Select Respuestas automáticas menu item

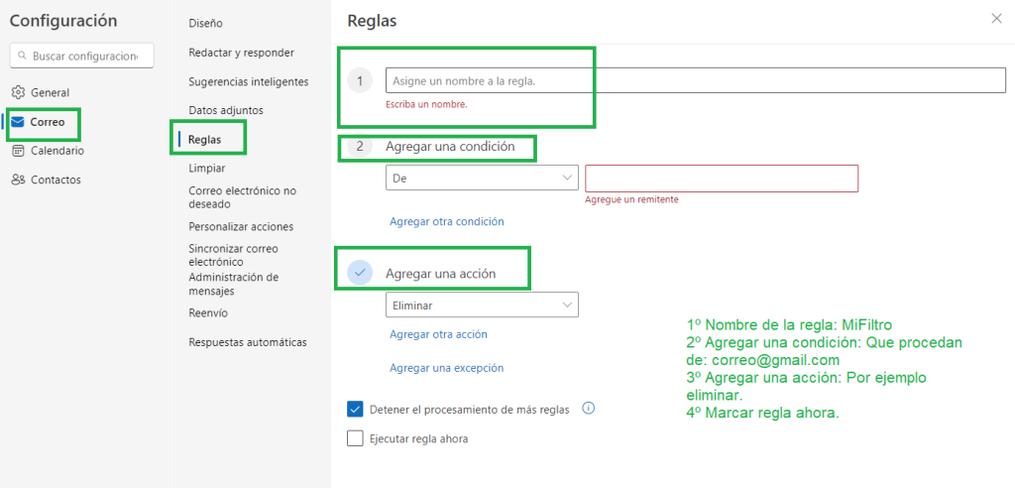click(x=248, y=342)
